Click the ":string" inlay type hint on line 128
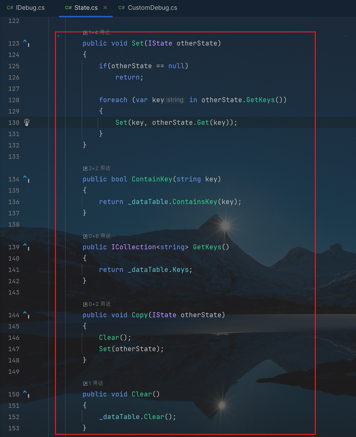This screenshot has width=356, height=437. (x=175, y=100)
